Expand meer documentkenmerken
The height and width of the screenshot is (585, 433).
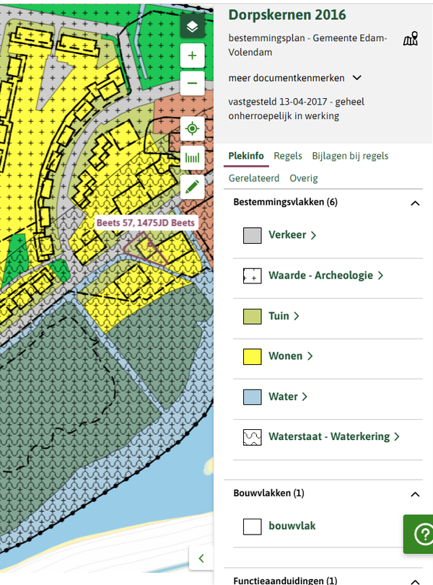[x=295, y=78]
